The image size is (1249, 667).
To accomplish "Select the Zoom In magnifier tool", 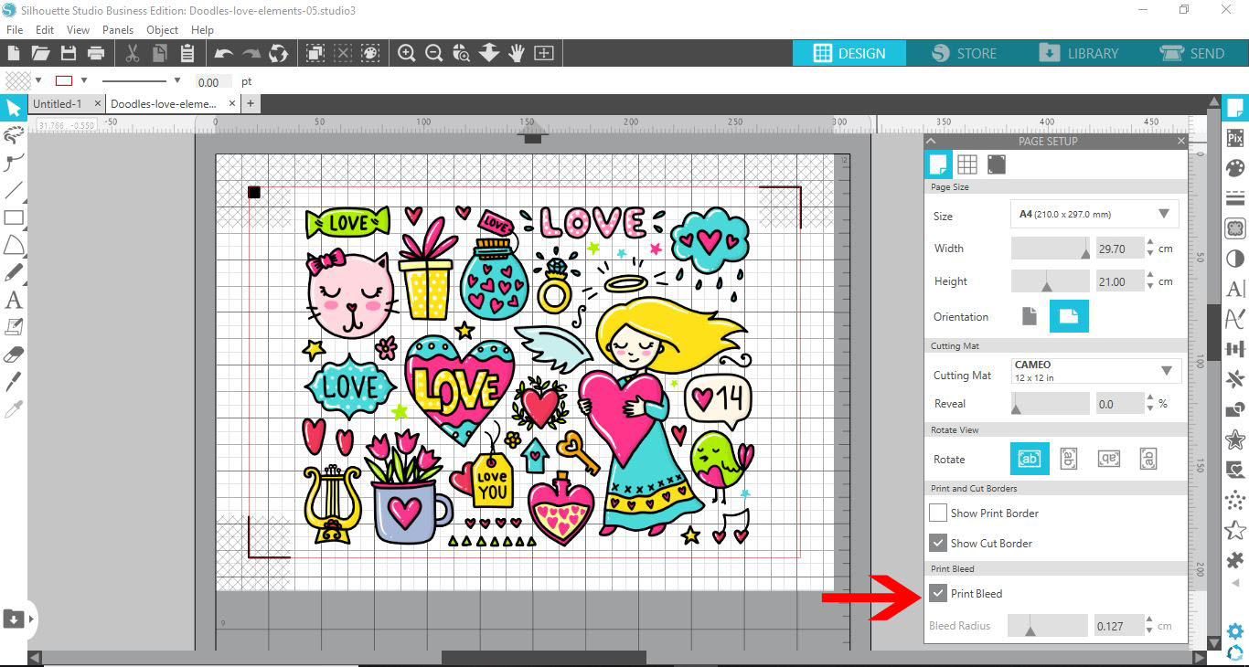I will [407, 53].
